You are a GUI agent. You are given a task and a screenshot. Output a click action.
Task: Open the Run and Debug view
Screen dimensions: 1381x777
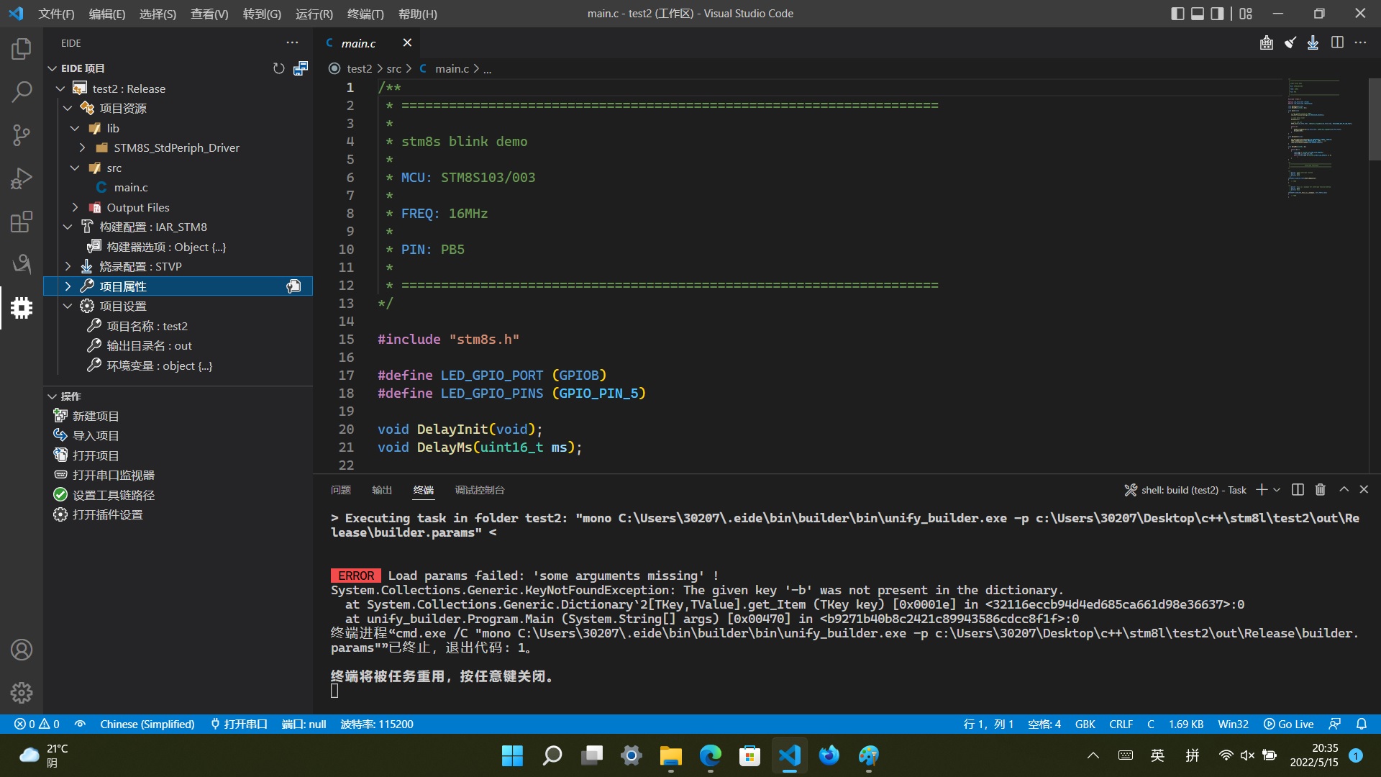pyautogui.click(x=22, y=178)
